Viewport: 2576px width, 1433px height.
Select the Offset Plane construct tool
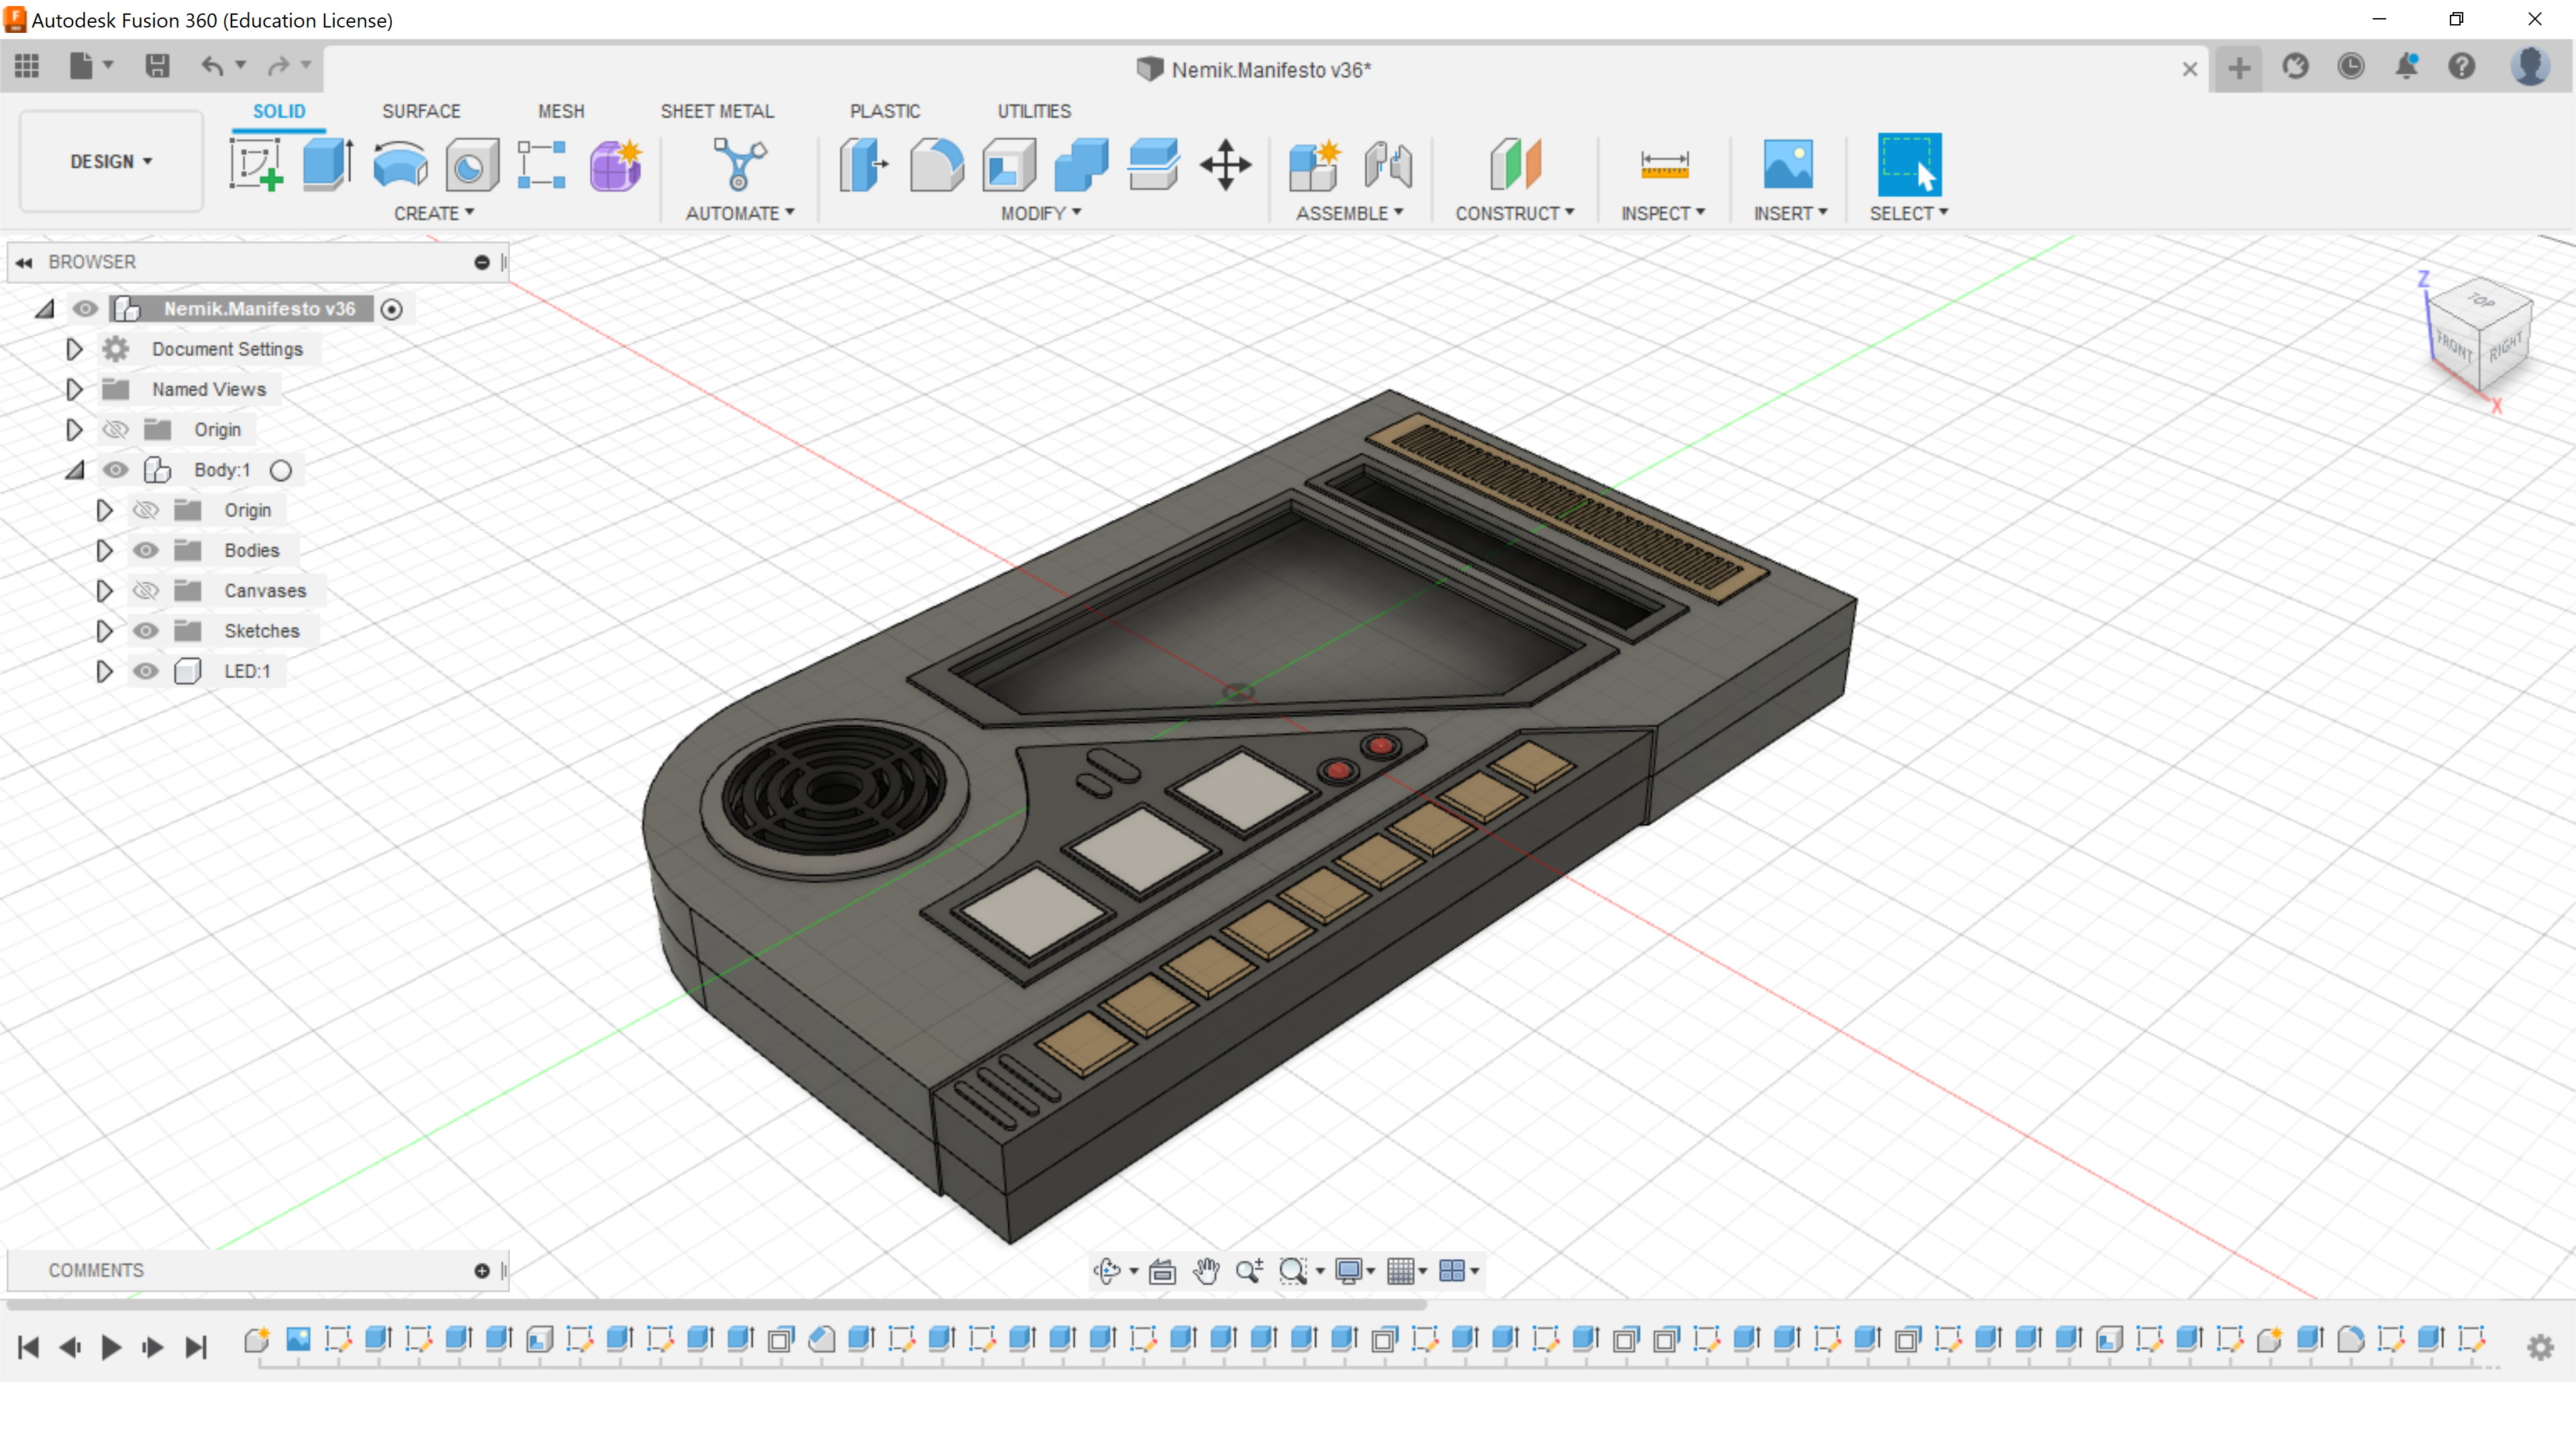1515,164
